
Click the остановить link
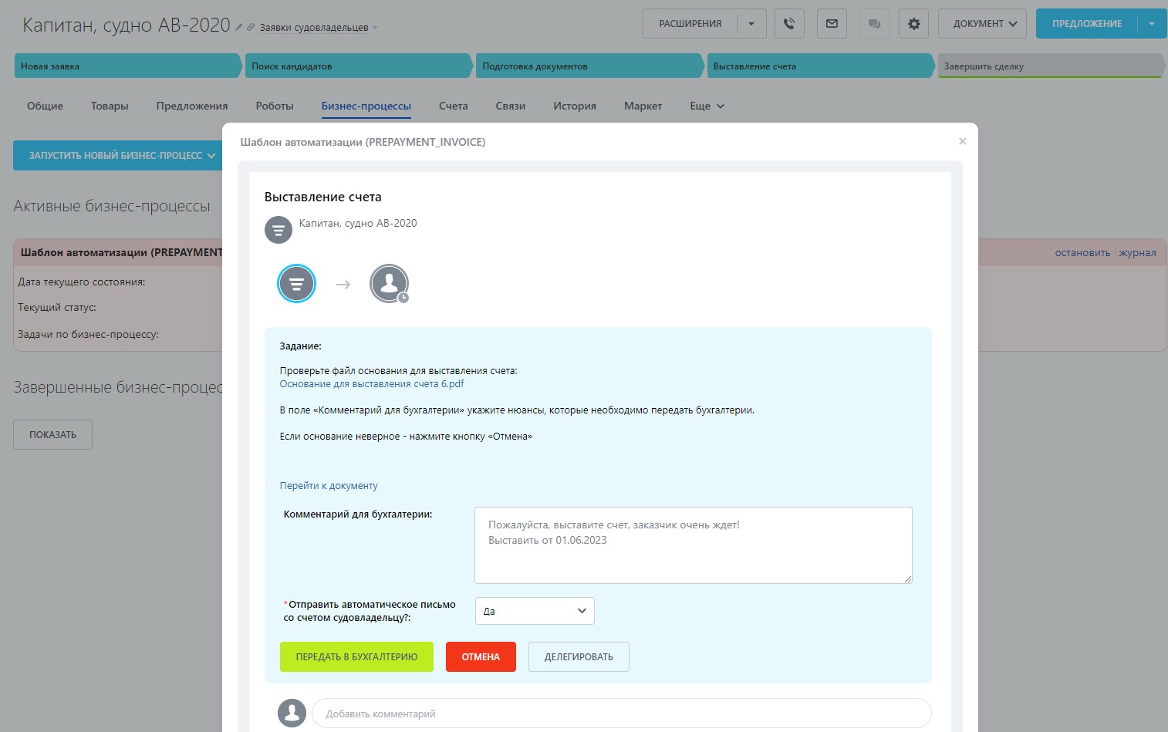(1082, 253)
